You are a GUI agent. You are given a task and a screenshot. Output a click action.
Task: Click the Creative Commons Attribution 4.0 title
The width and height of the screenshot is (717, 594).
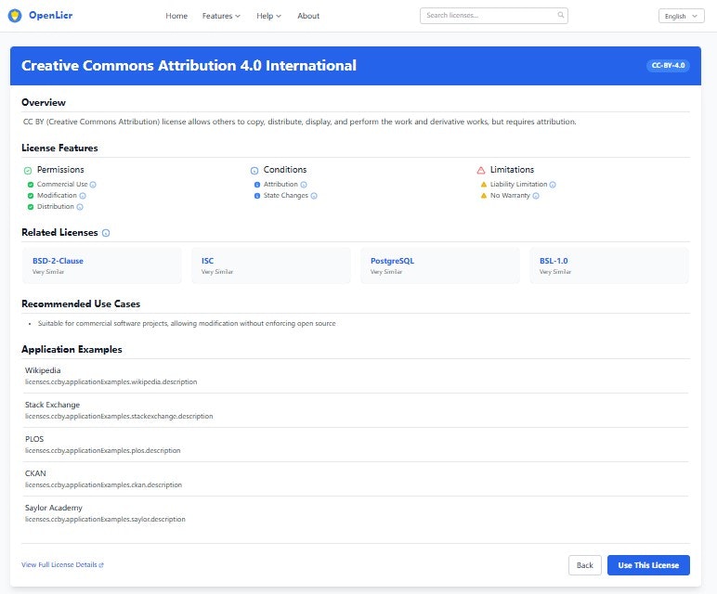point(189,66)
